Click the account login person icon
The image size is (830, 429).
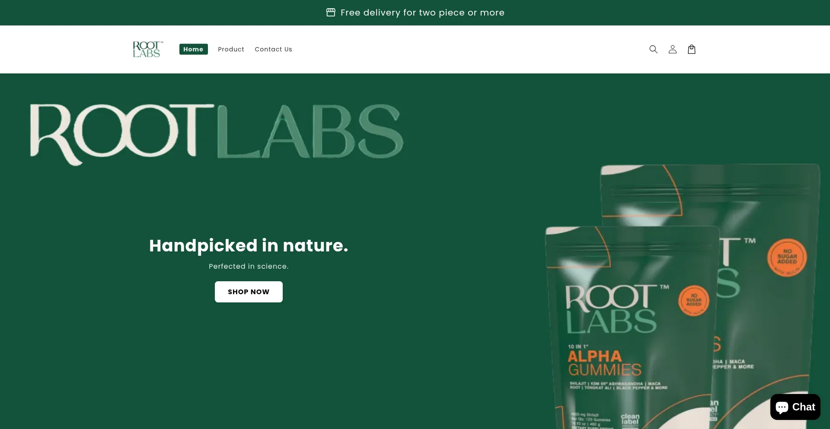pyautogui.click(x=672, y=49)
